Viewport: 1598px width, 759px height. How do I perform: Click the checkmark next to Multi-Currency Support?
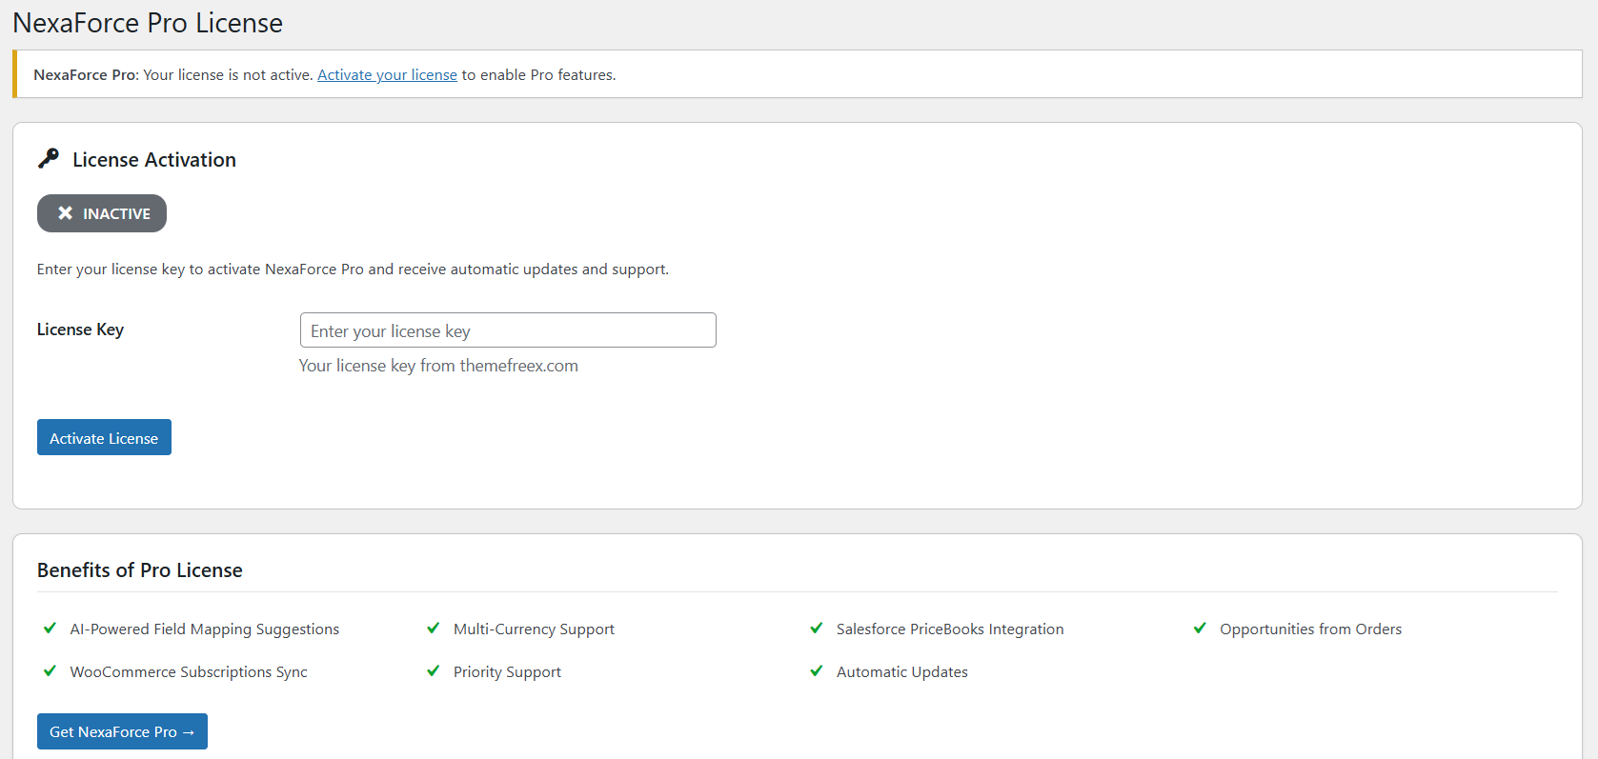click(x=434, y=629)
